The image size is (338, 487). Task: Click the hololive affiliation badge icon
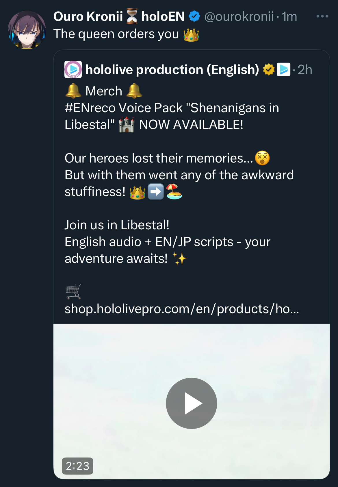click(283, 70)
